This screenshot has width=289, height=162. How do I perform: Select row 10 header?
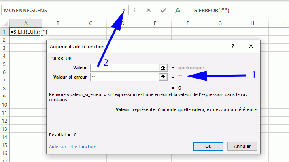coord(4,105)
